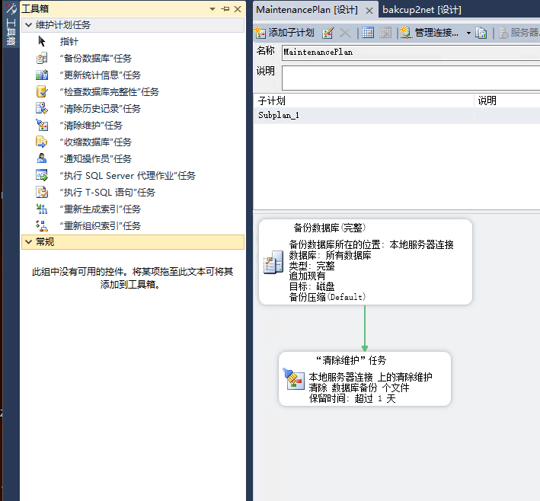Click the reporting and logging icon
Screen dimensions: 540x501
point(481,33)
